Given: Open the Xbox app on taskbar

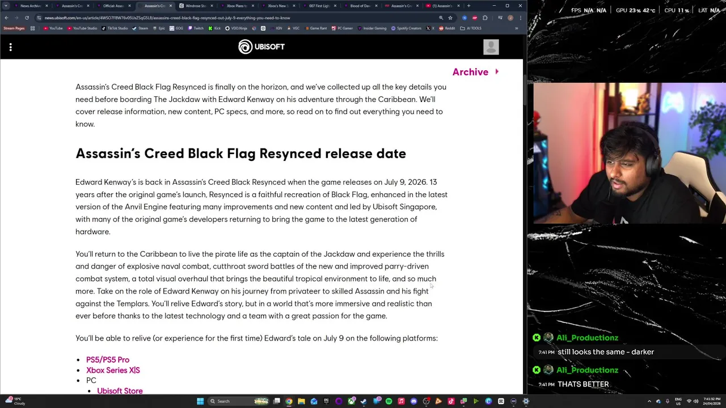Looking at the screenshot, I should pyautogui.click(x=351, y=401).
